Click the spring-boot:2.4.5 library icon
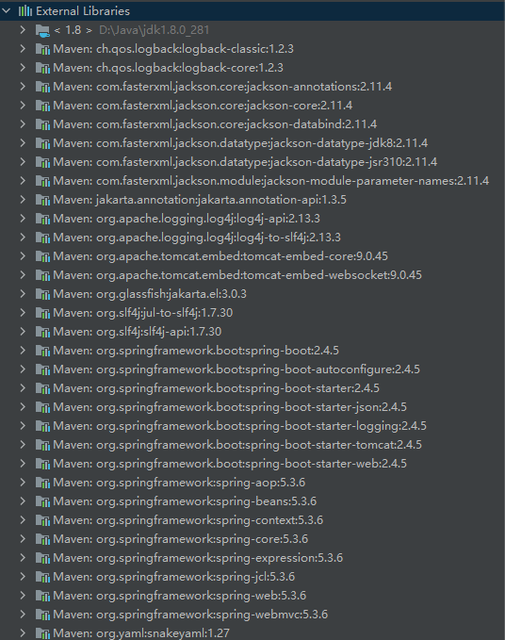The height and width of the screenshot is (640, 505). tap(42, 351)
